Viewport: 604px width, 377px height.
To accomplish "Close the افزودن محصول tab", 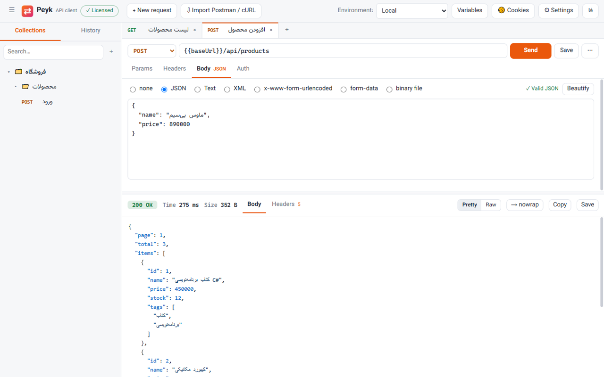I will click(x=271, y=30).
